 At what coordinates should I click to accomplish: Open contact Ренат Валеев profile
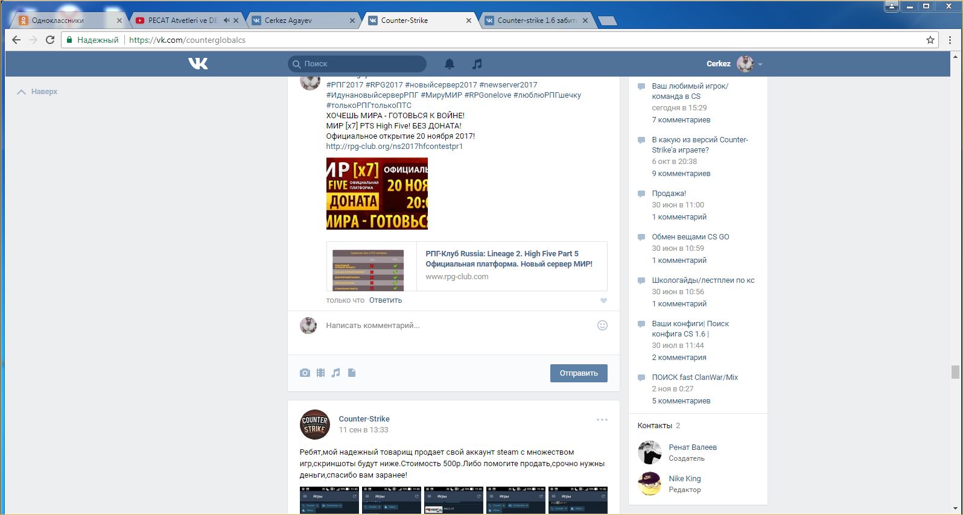[693, 447]
